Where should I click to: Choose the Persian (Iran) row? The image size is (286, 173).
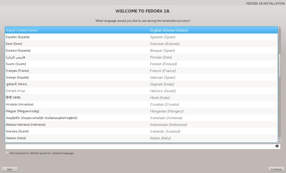point(141,57)
